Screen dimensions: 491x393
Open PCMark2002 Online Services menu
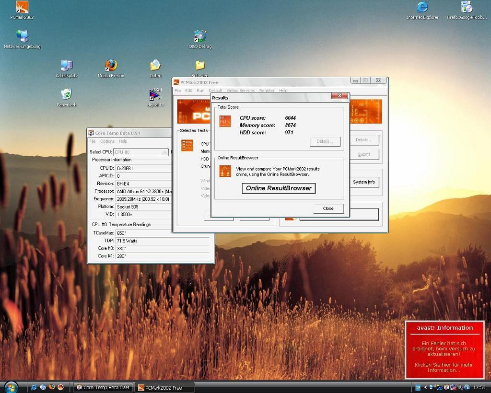(241, 91)
